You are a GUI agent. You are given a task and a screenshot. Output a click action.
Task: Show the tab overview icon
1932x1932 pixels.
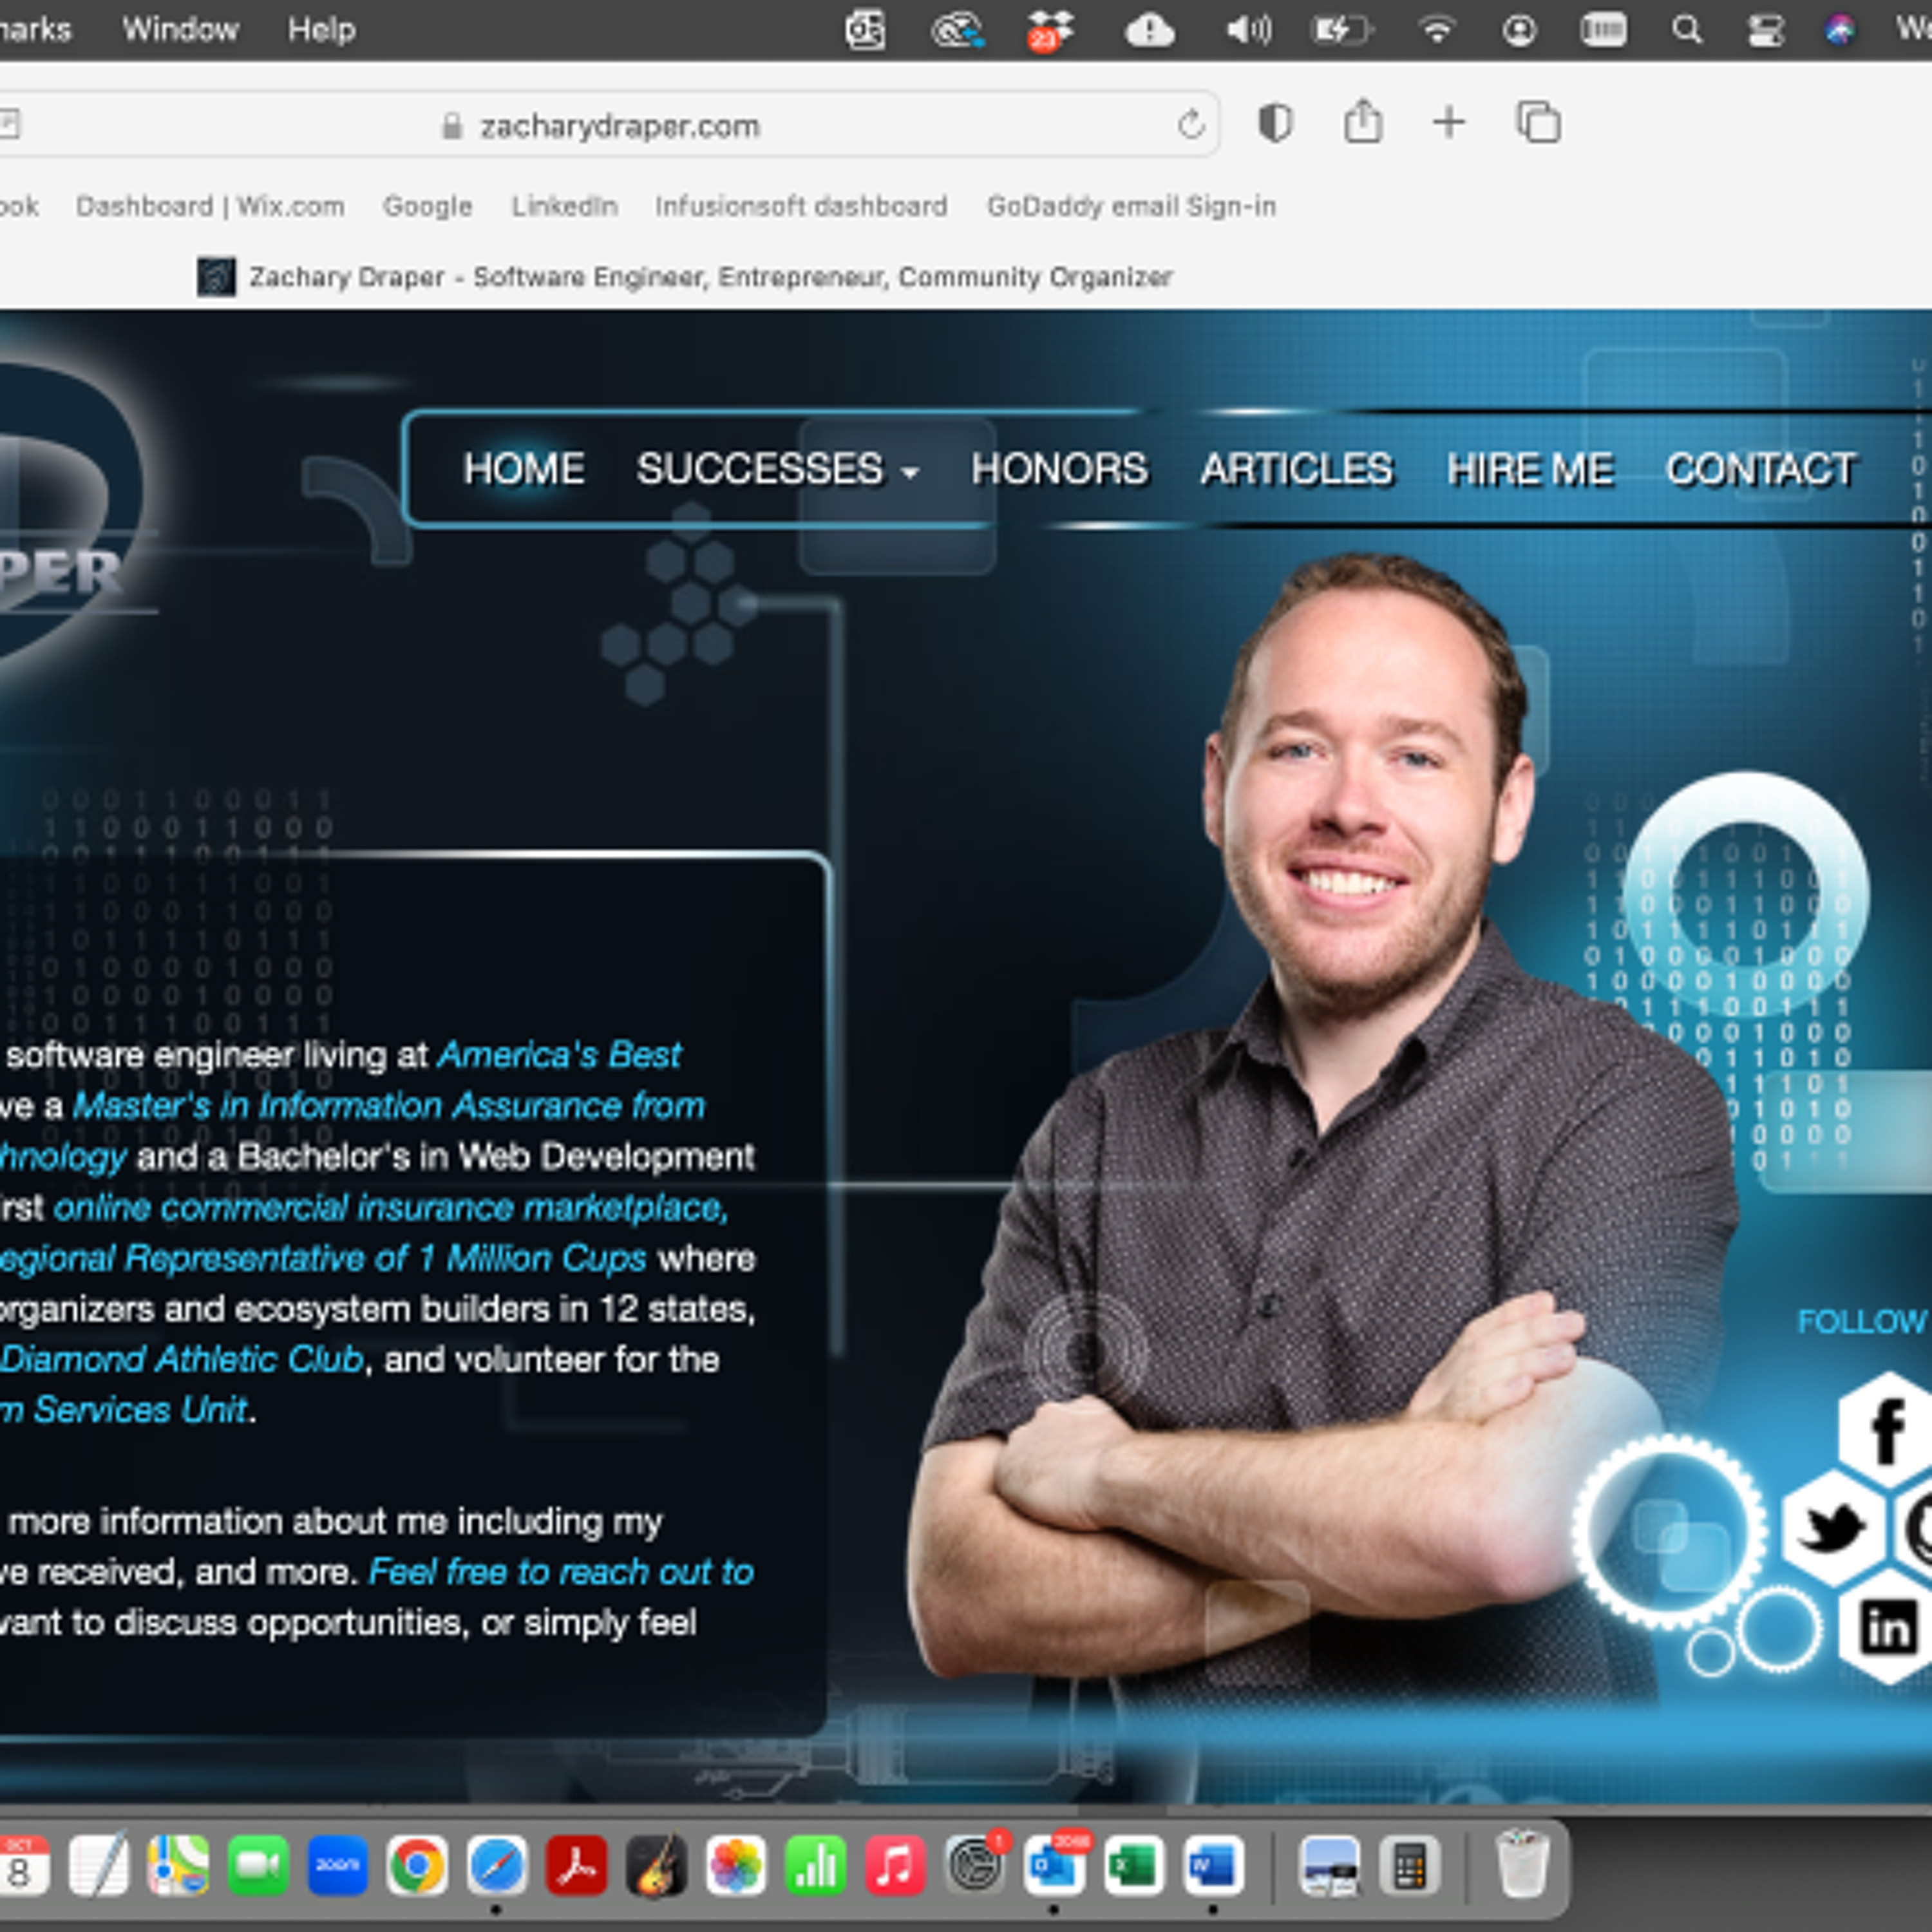(1538, 122)
